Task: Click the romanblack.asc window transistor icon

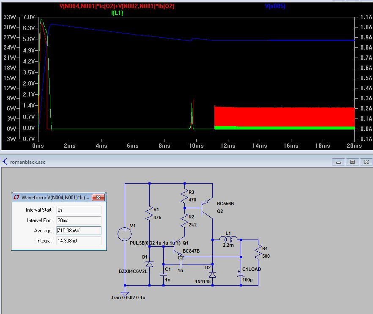Action: tap(5, 162)
